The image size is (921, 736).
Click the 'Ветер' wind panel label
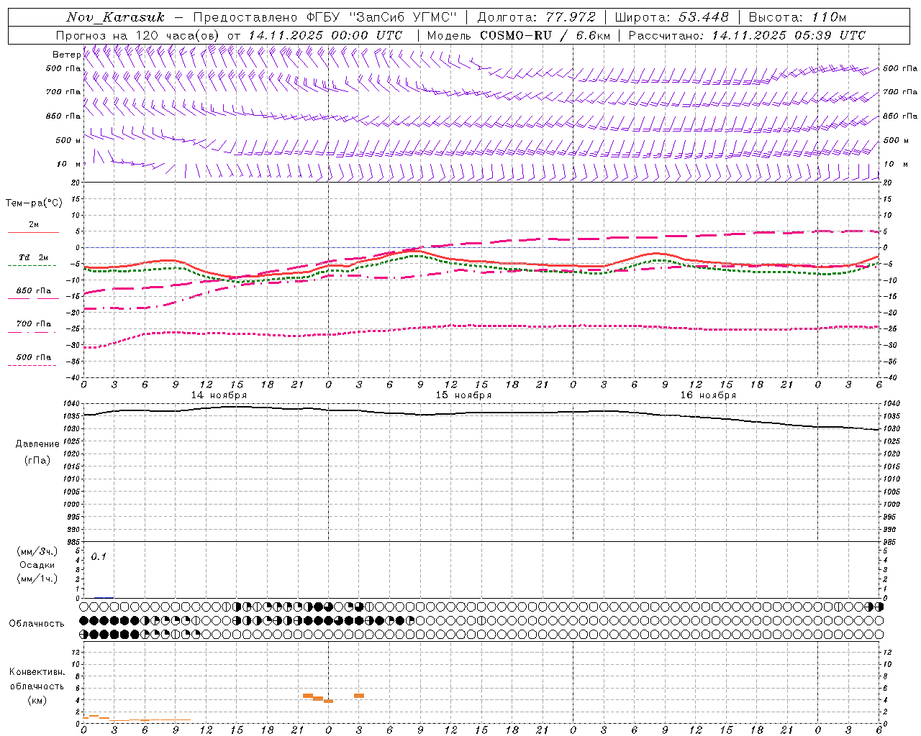(x=66, y=55)
